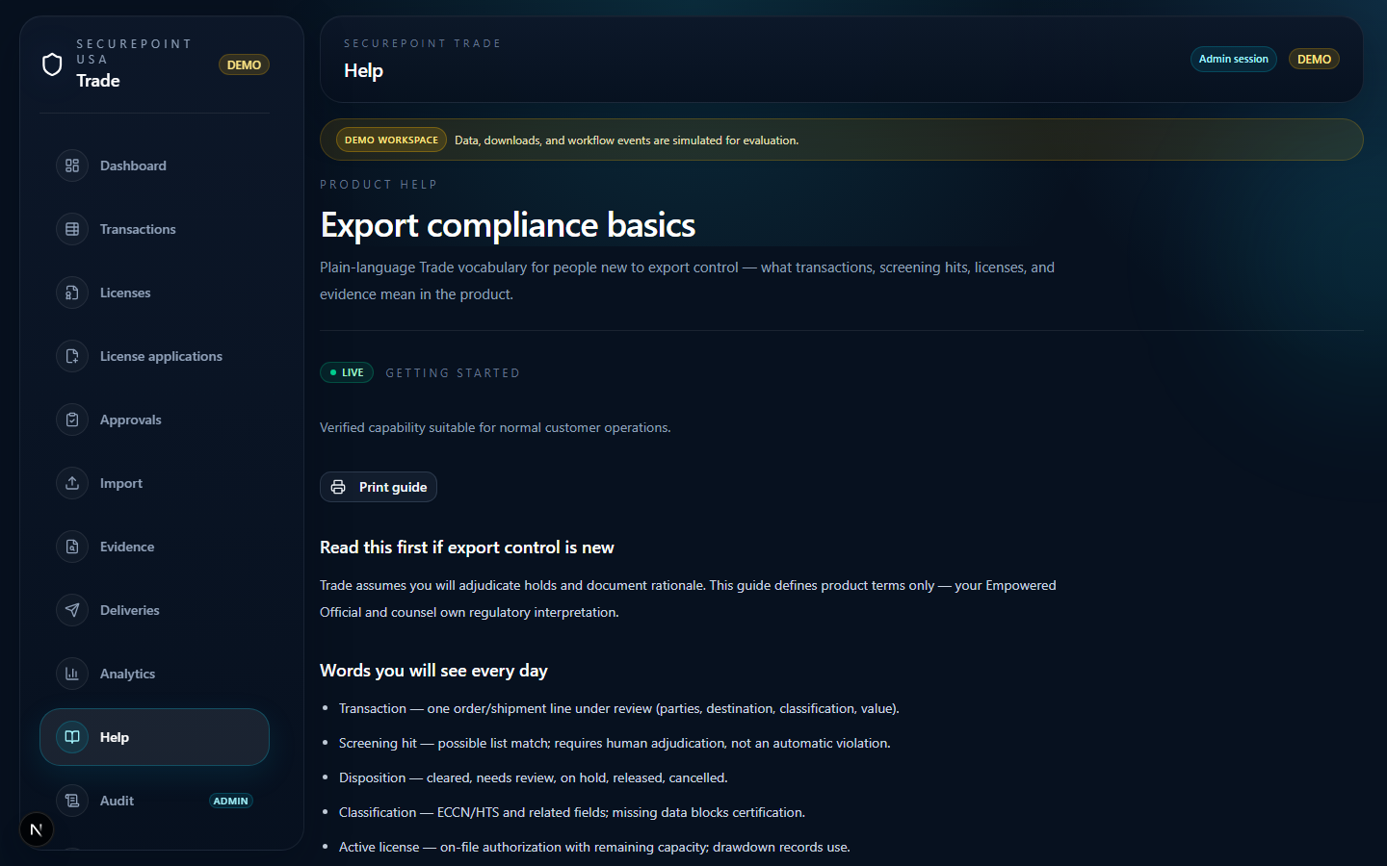
Task: Click the printer icon in Print guide
Action: click(338, 487)
